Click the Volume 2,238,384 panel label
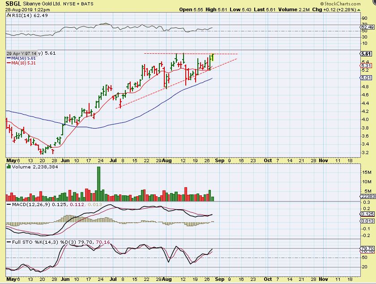The height and width of the screenshot is (284, 376). (x=35, y=167)
